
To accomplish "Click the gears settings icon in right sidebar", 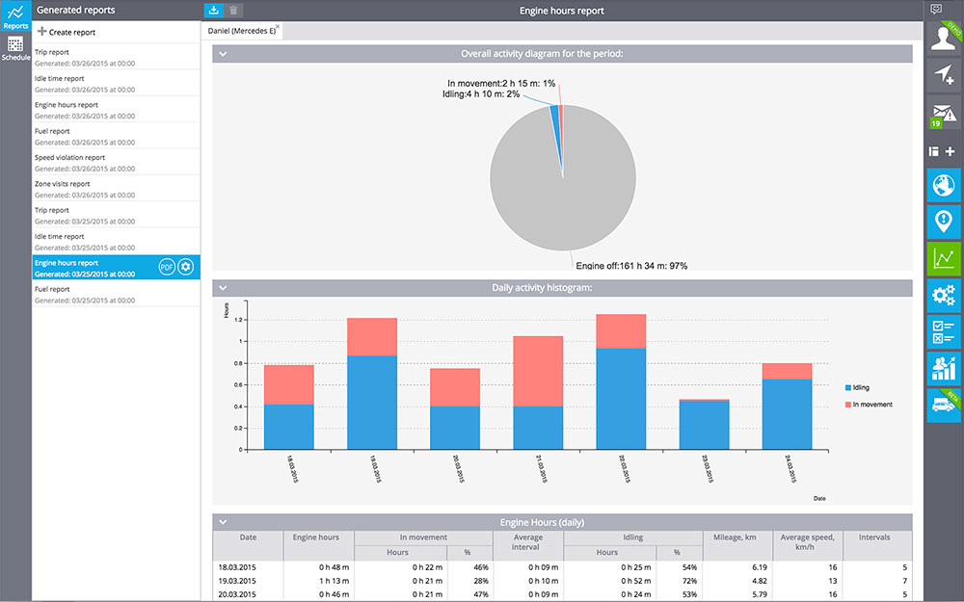I will tap(944, 296).
